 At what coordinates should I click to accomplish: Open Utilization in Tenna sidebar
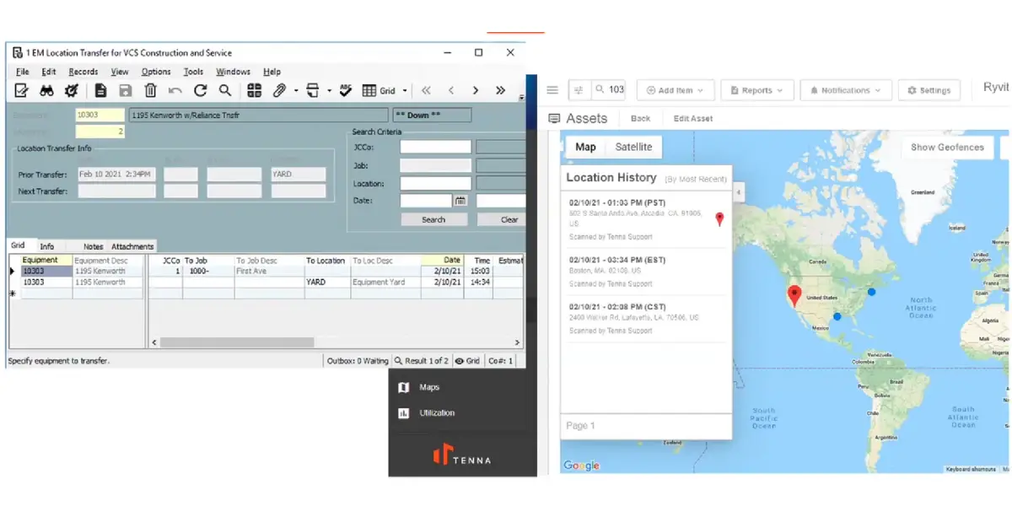coord(437,412)
